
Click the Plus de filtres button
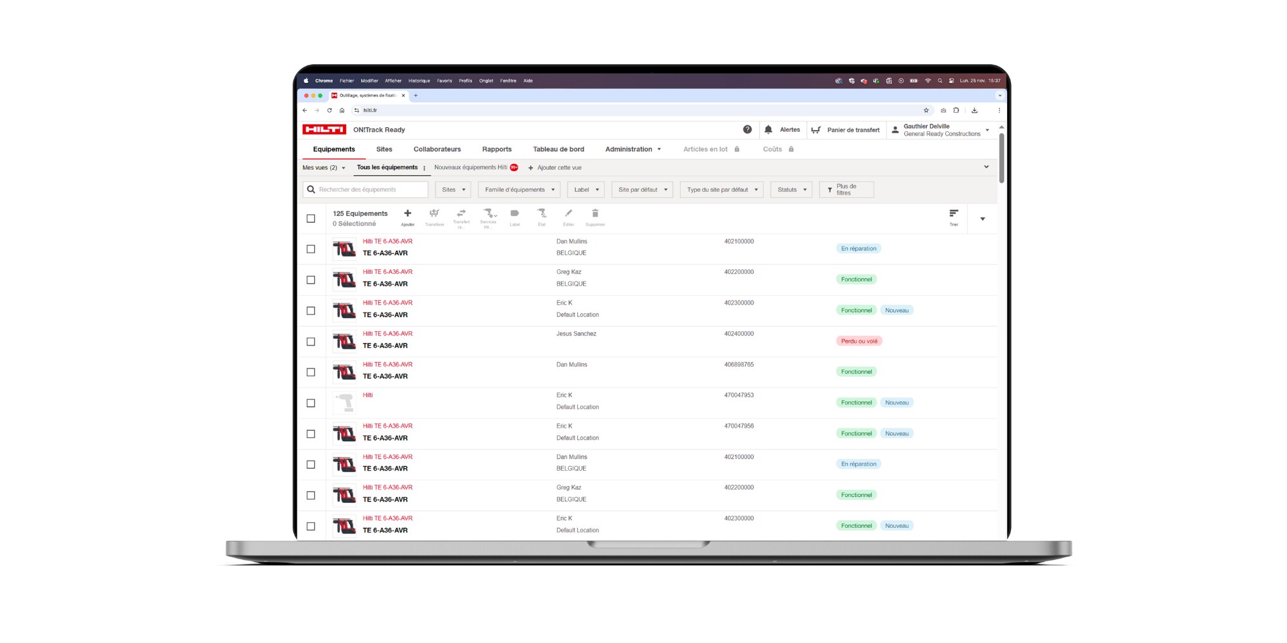tap(846, 190)
